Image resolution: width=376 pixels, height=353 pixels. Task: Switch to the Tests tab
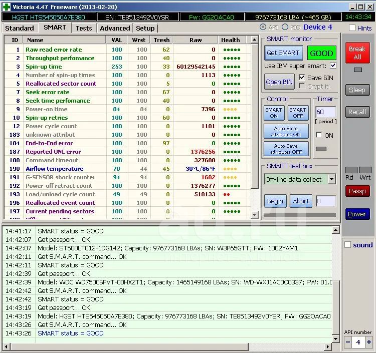tap(84, 28)
